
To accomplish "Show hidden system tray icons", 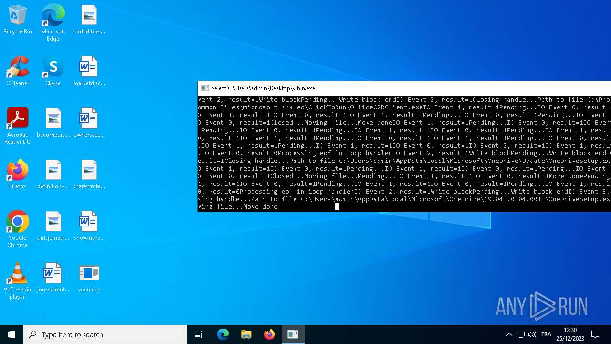I will tap(509, 334).
